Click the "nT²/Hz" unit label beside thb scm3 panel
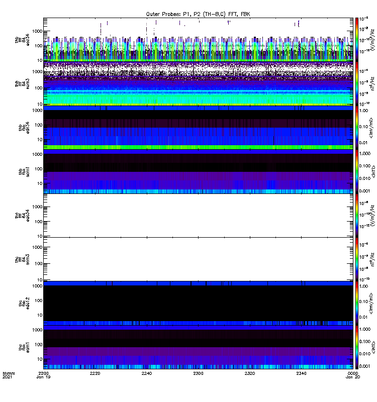Viewport: 377px width, 402px height. click(x=372, y=83)
